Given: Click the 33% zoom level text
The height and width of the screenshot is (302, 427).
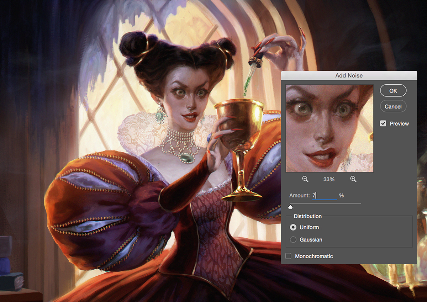Looking at the screenshot, I should click(x=329, y=180).
